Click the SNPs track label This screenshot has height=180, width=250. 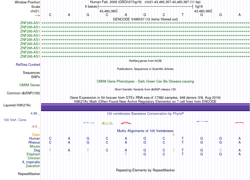[36, 77]
